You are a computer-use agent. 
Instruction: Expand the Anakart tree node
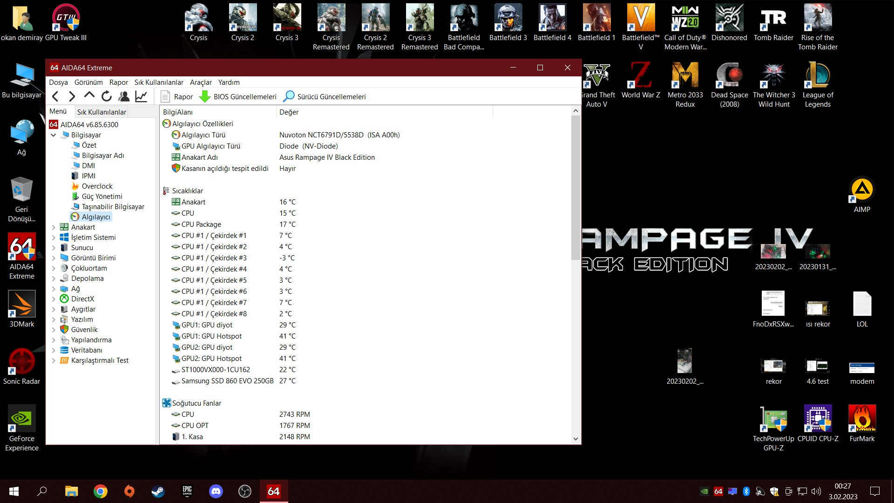[54, 227]
